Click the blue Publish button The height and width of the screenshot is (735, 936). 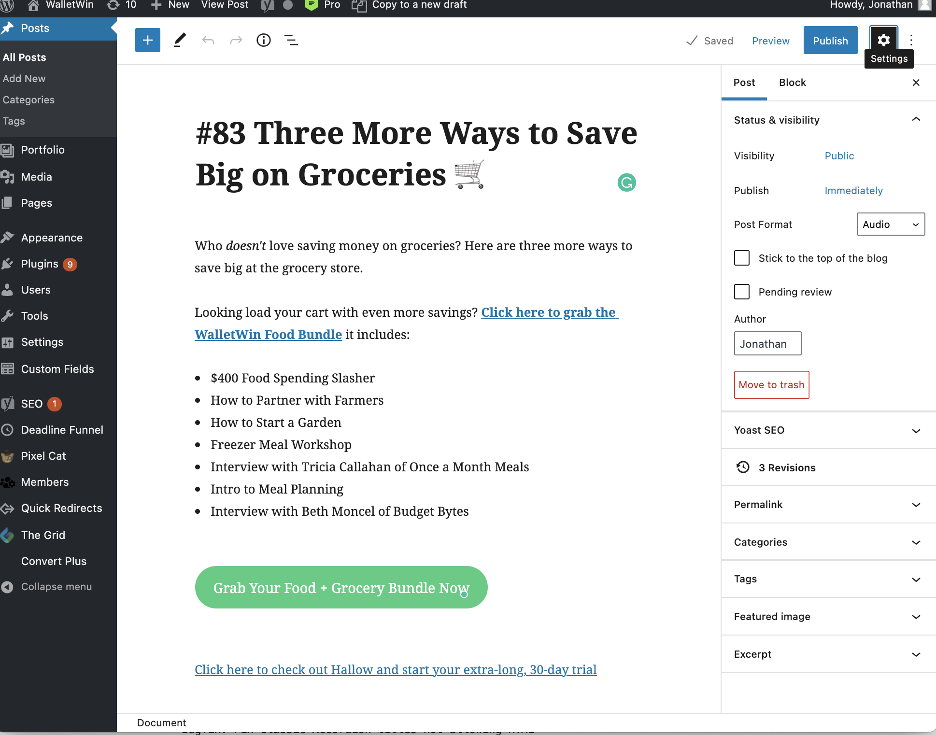click(x=830, y=41)
